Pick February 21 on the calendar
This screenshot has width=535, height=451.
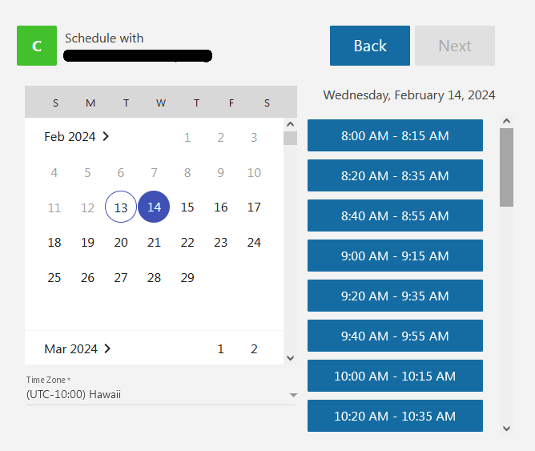pyautogui.click(x=155, y=242)
